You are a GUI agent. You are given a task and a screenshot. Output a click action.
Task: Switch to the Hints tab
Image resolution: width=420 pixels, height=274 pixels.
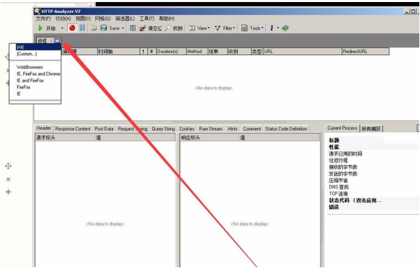232,129
